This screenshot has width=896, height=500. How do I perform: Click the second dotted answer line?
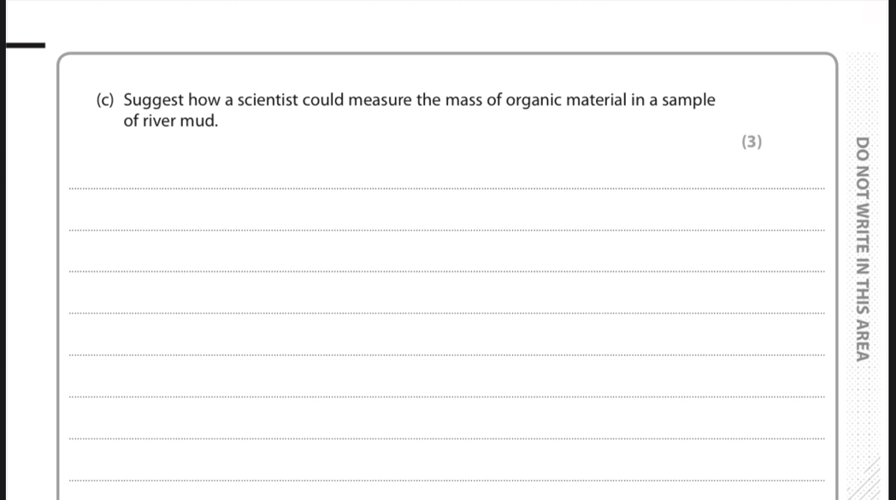point(445,230)
